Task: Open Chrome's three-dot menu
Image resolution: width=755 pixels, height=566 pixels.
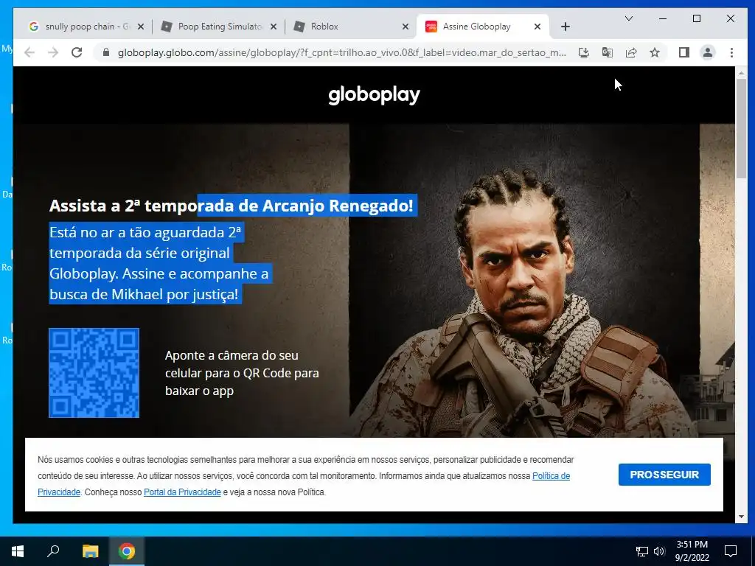Action: coord(731,52)
